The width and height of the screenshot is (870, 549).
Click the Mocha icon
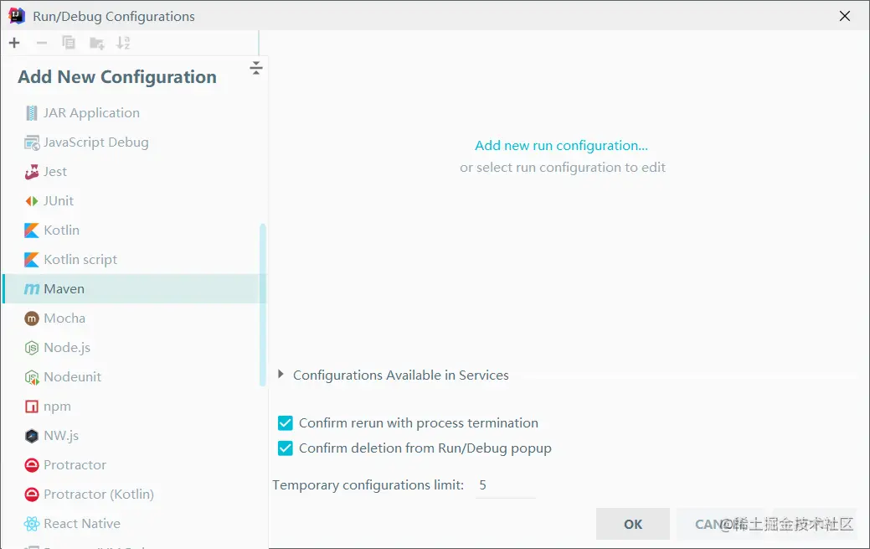pyautogui.click(x=32, y=319)
